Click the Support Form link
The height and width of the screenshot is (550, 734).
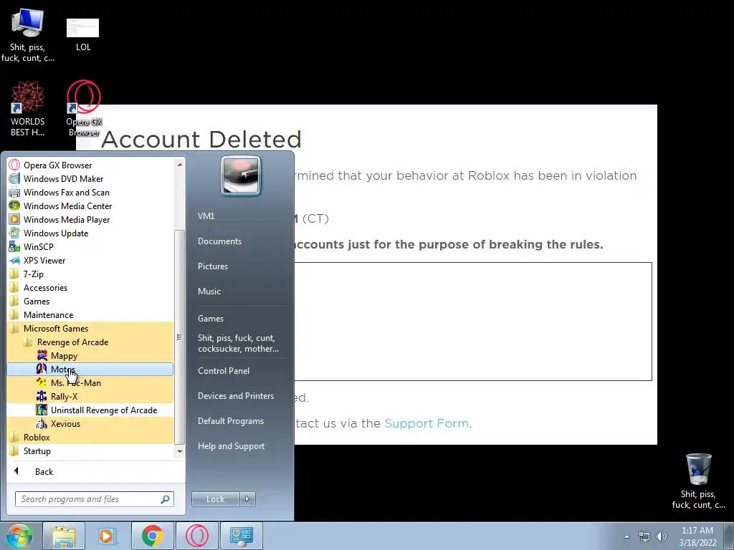426,423
